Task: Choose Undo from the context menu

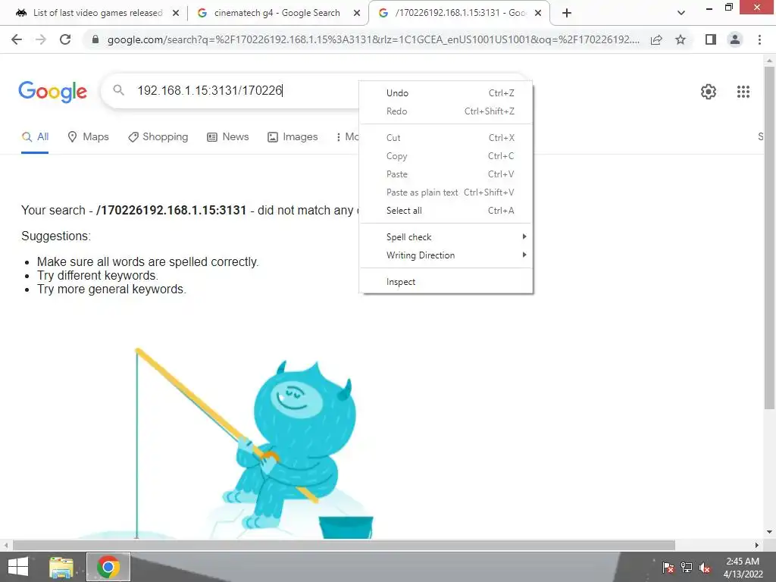Action: tap(446, 93)
